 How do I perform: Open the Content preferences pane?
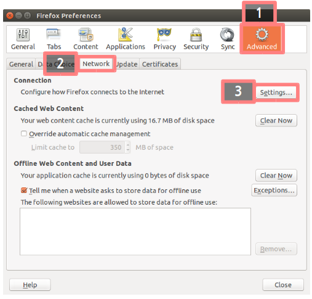pyautogui.click(x=86, y=39)
